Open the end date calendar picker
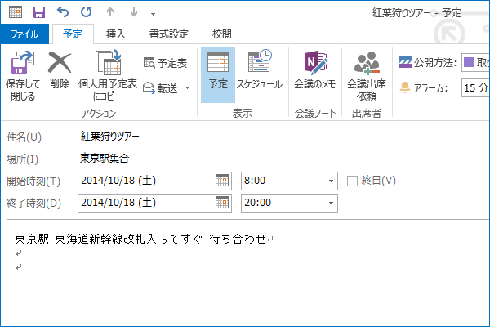The width and height of the screenshot is (490, 327). pyautogui.click(x=222, y=203)
